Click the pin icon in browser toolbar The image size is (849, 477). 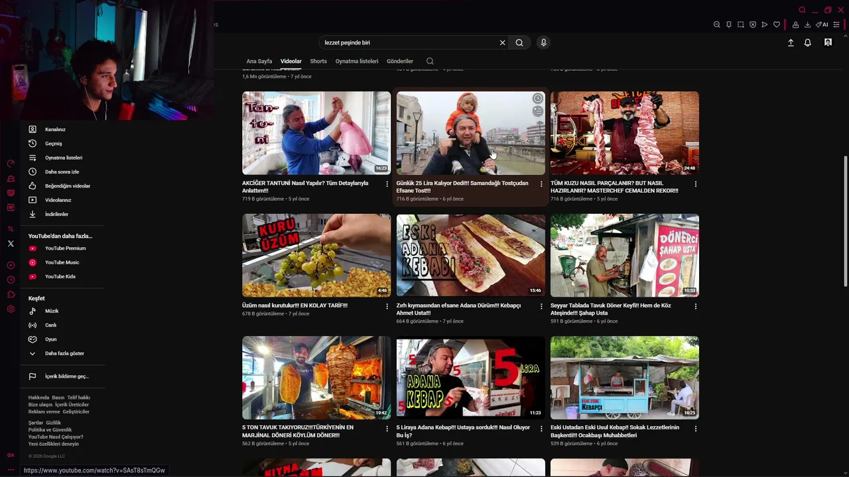[x=729, y=25]
